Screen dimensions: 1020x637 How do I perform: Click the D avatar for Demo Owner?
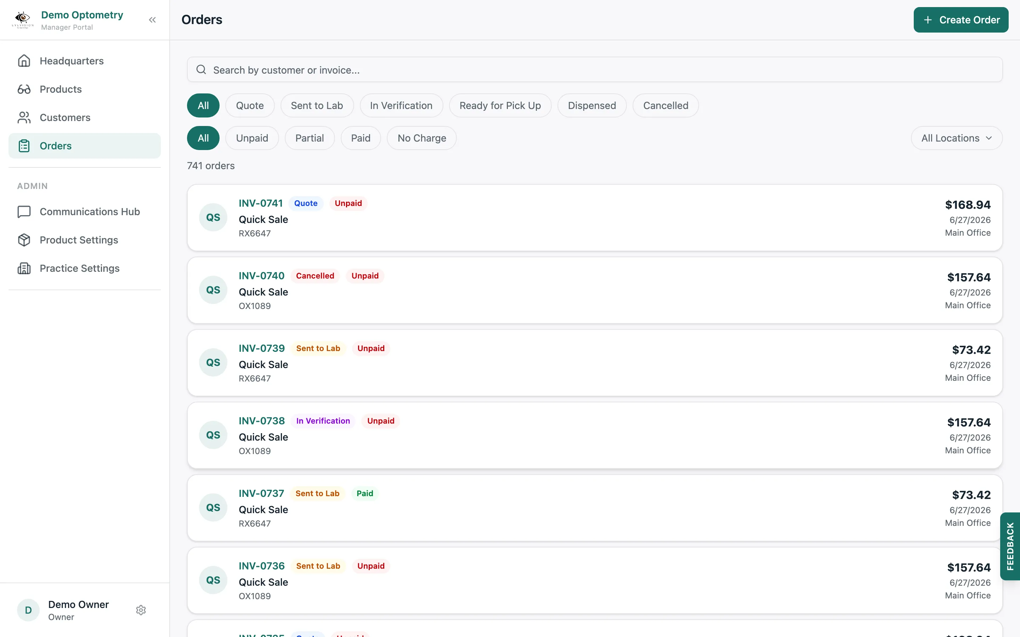coord(28,610)
